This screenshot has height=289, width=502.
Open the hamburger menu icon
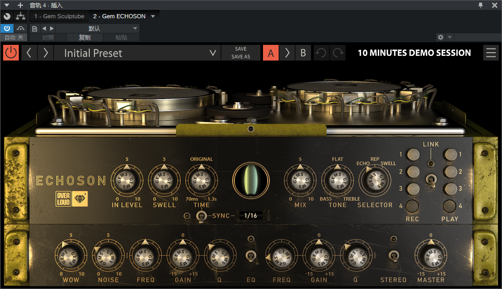pyautogui.click(x=491, y=53)
